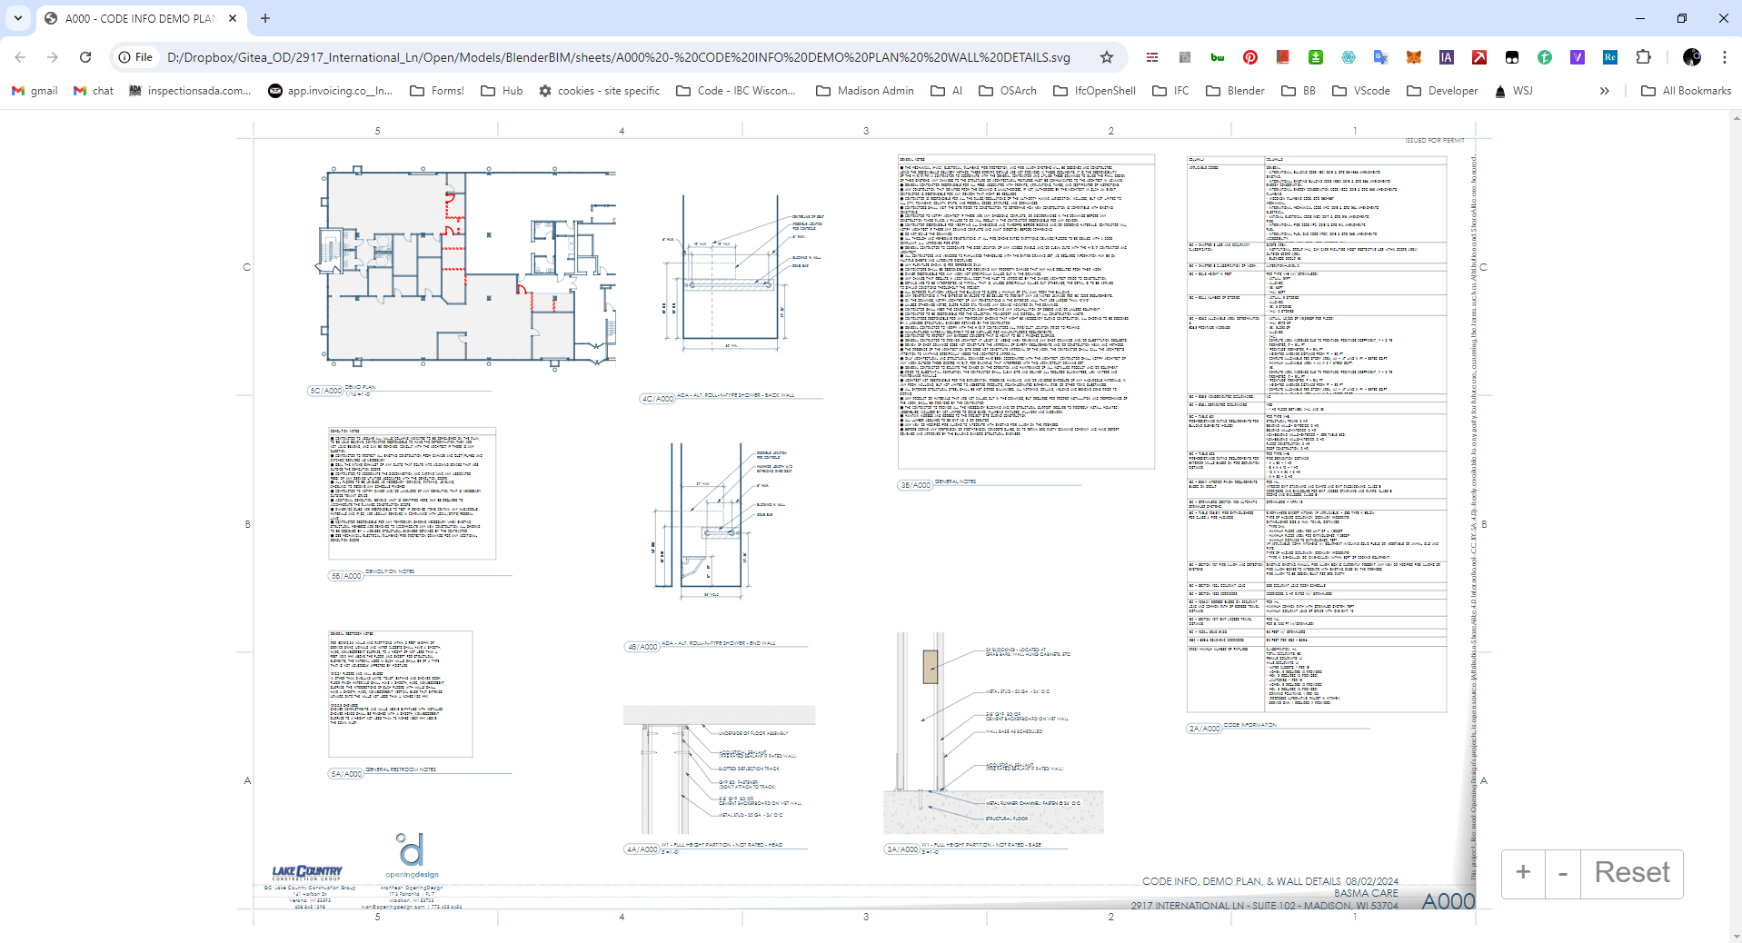This screenshot has width=1742, height=943.
Task: Click the Pinterest extension icon
Action: pos(1250,57)
